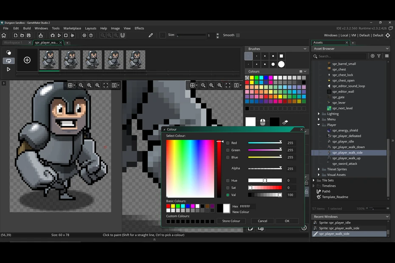
Task: Click the docking layout icon in toolbar
Action: [x=123, y=36]
